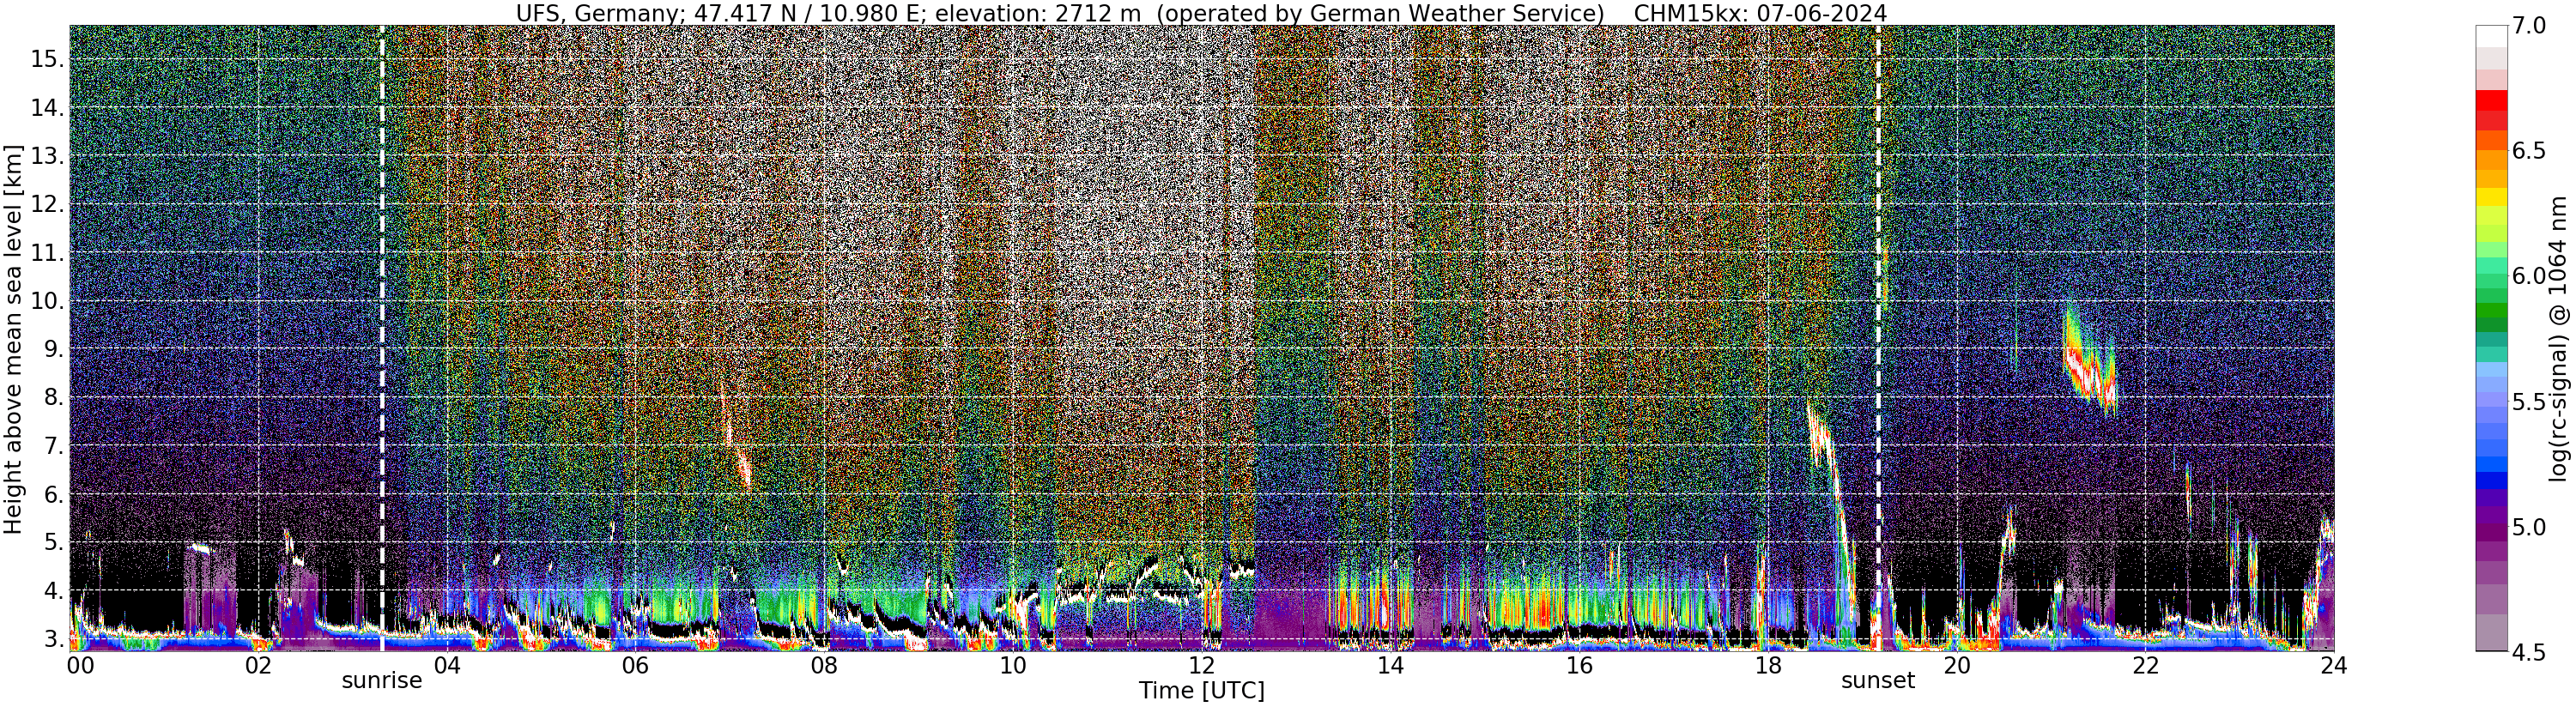Click the x-axis tick label 08
Screen dimensions: 2576x707
coord(824,666)
